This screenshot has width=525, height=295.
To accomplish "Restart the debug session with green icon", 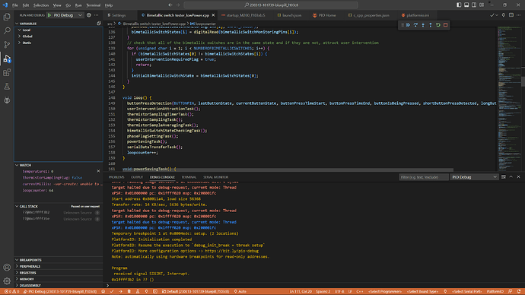I will tap(438, 25).
